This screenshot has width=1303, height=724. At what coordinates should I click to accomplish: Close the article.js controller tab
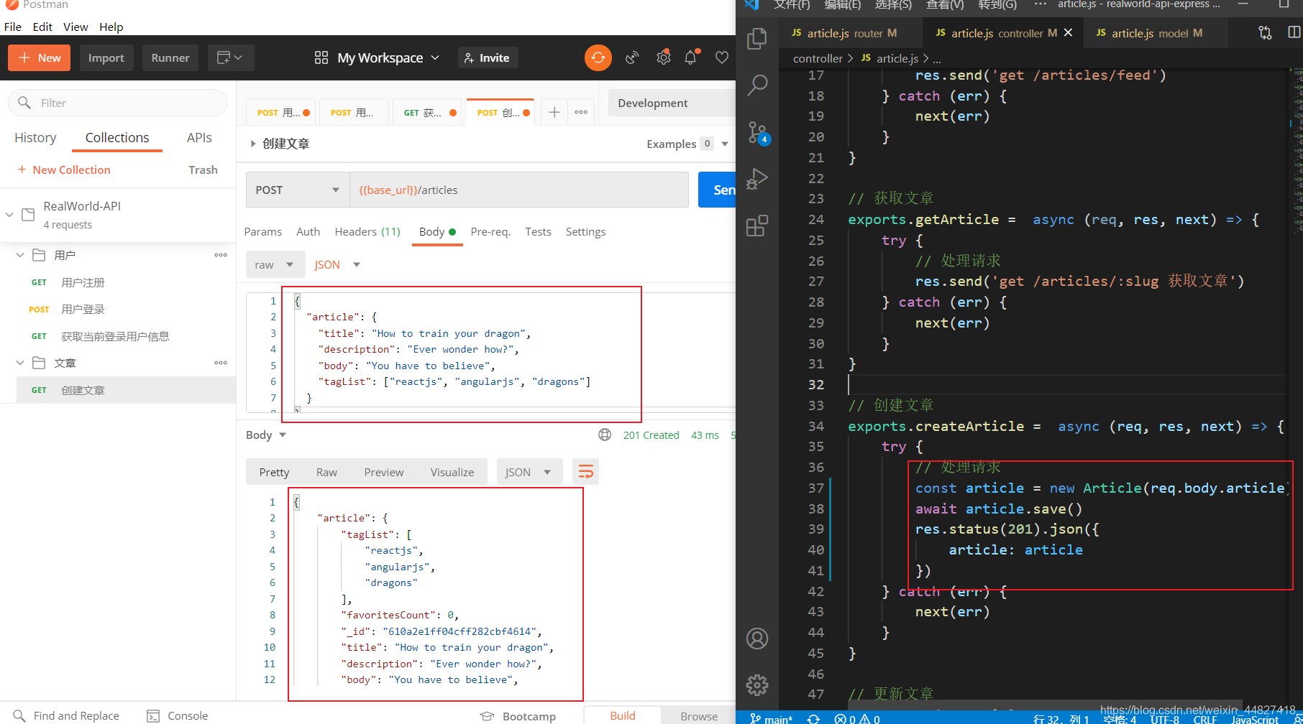coord(1068,33)
